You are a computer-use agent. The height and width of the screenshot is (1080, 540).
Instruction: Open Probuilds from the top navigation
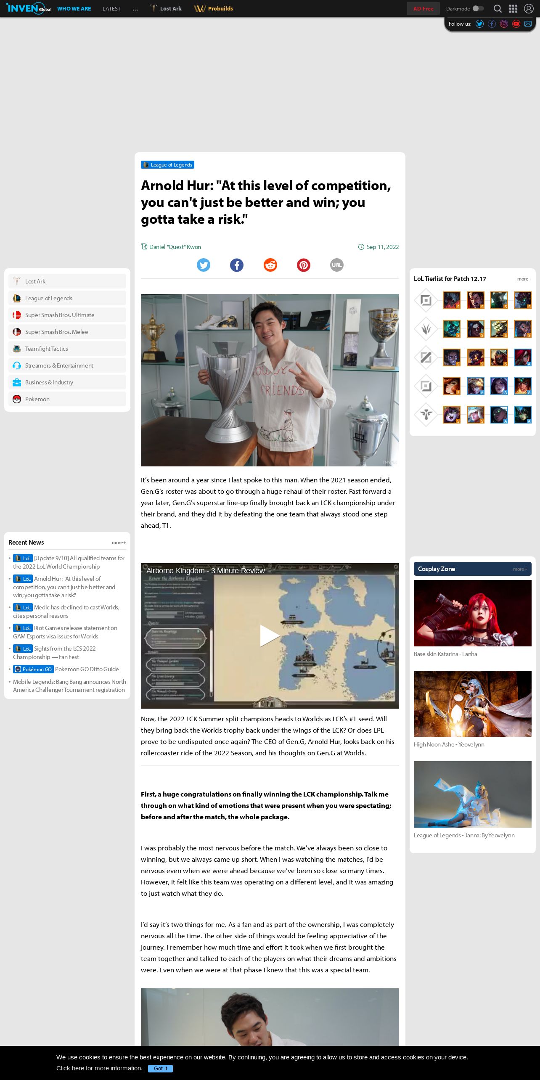click(x=214, y=8)
